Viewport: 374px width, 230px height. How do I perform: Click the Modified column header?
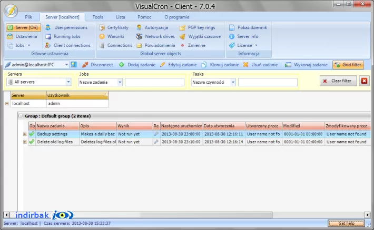303,126
